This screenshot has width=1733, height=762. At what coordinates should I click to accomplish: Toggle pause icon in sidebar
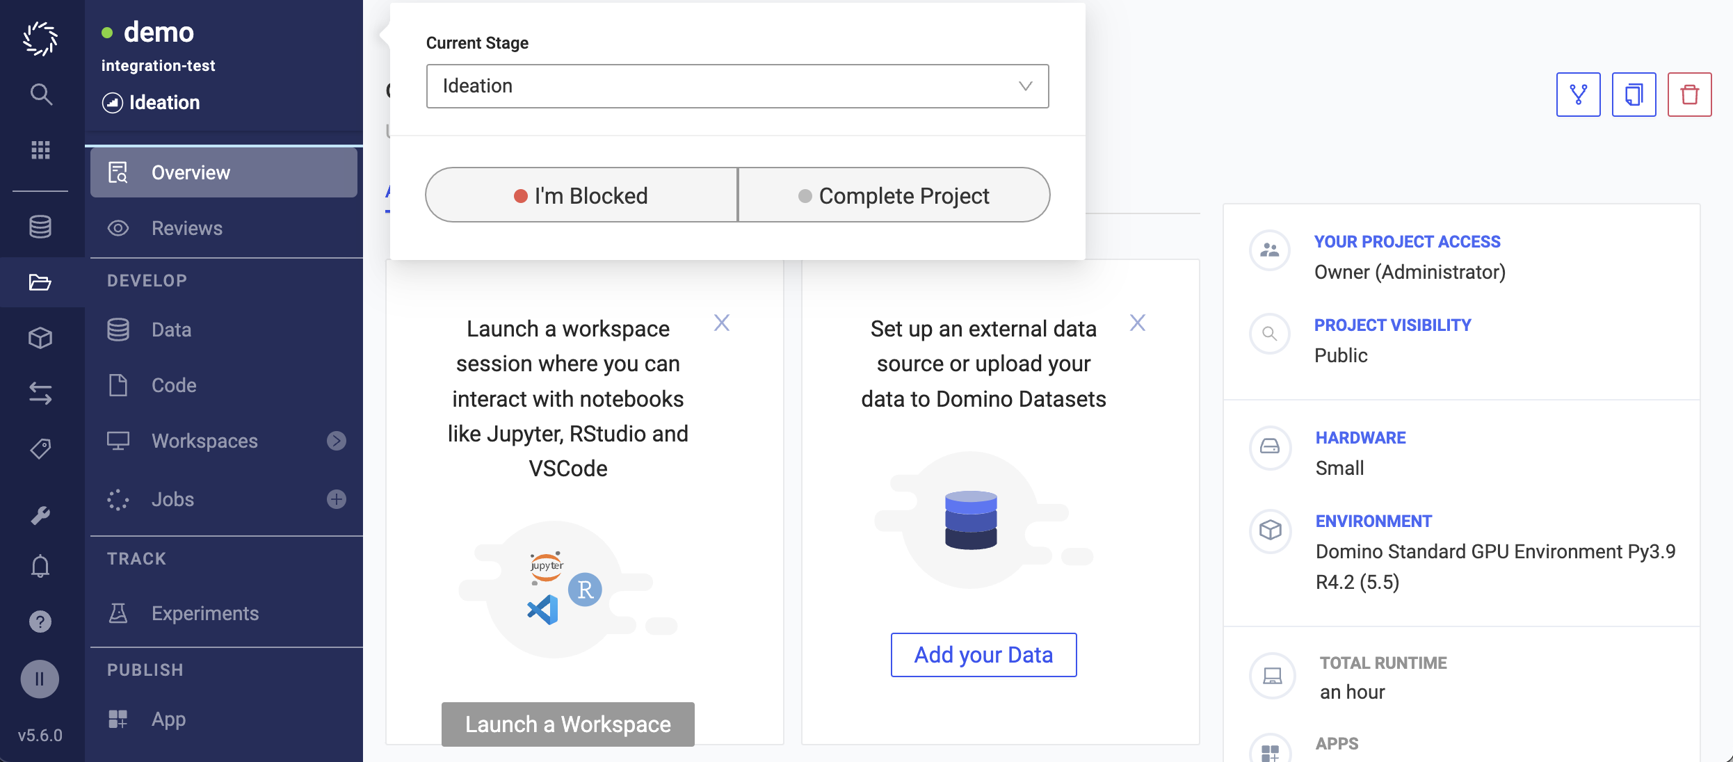(39, 677)
